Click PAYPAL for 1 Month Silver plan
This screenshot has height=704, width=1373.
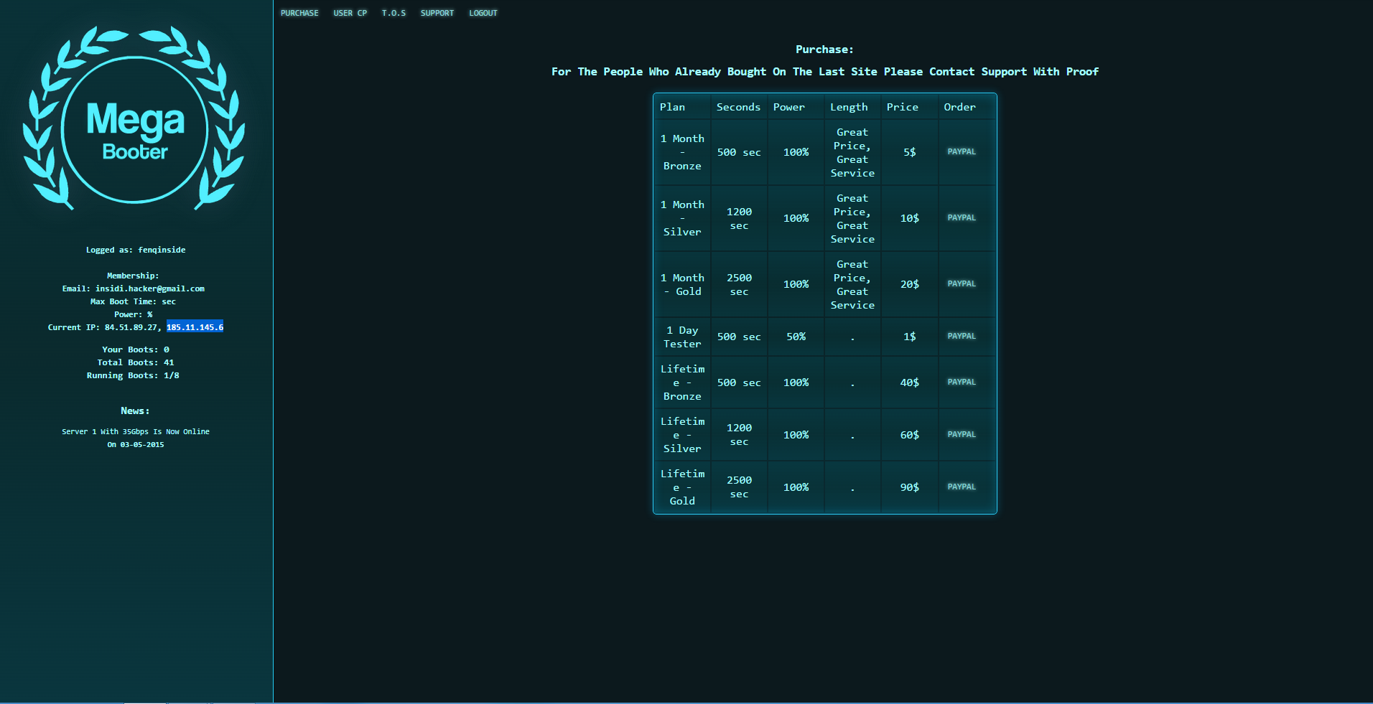tap(961, 218)
